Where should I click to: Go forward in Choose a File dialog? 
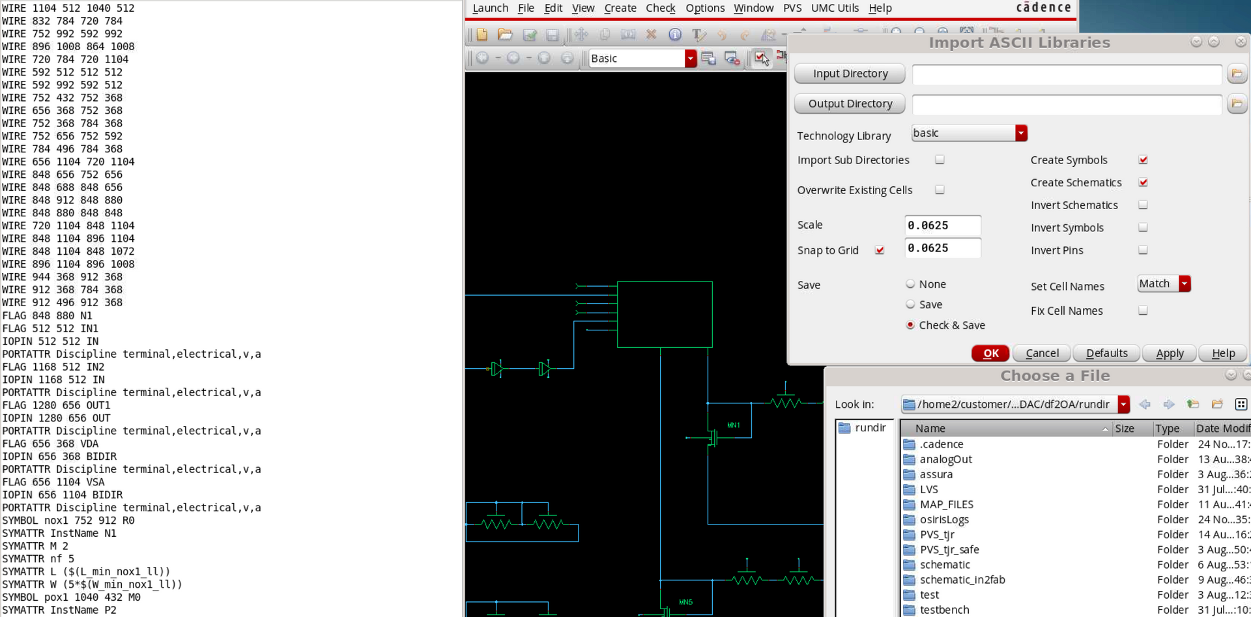(x=1169, y=405)
